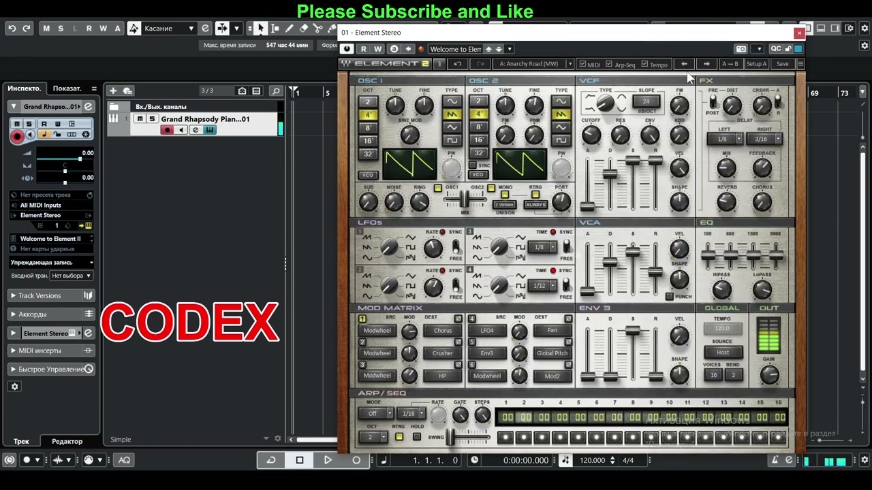Image resolution: width=872 pixels, height=490 pixels.
Task: Switch to the Трек tab
Action: (21, 441)
